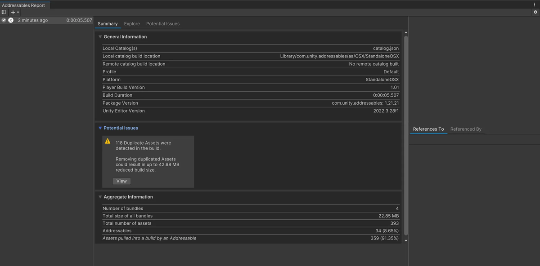Click the Platform 'StandaloneOSX' value
Image resolution: width=540 pixels, height=266 pixels.
(382, 80)
